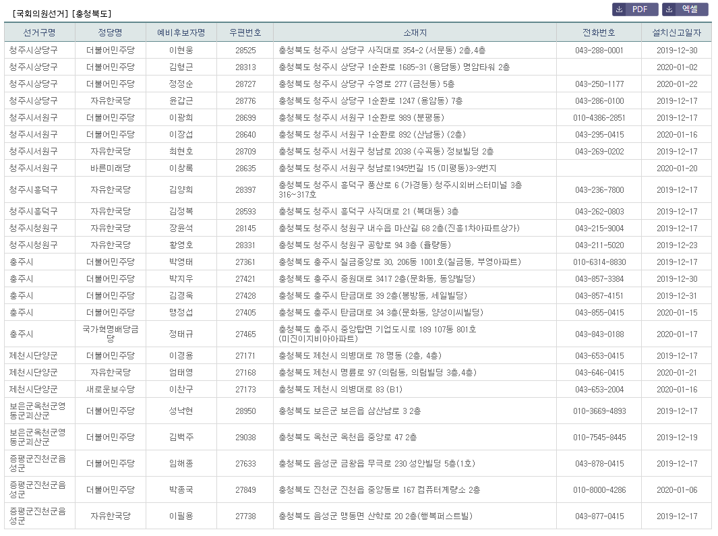Export the table via the 엑셀 button
The height and width of the screenshot is (536, 718).
(x=686, y=9)
